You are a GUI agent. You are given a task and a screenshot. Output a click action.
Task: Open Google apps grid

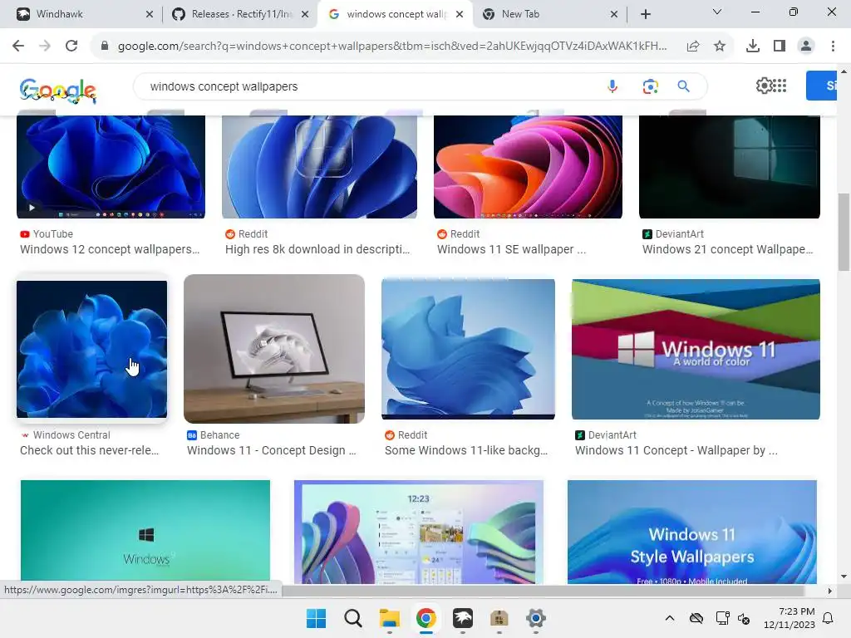[x=780, y=86]
